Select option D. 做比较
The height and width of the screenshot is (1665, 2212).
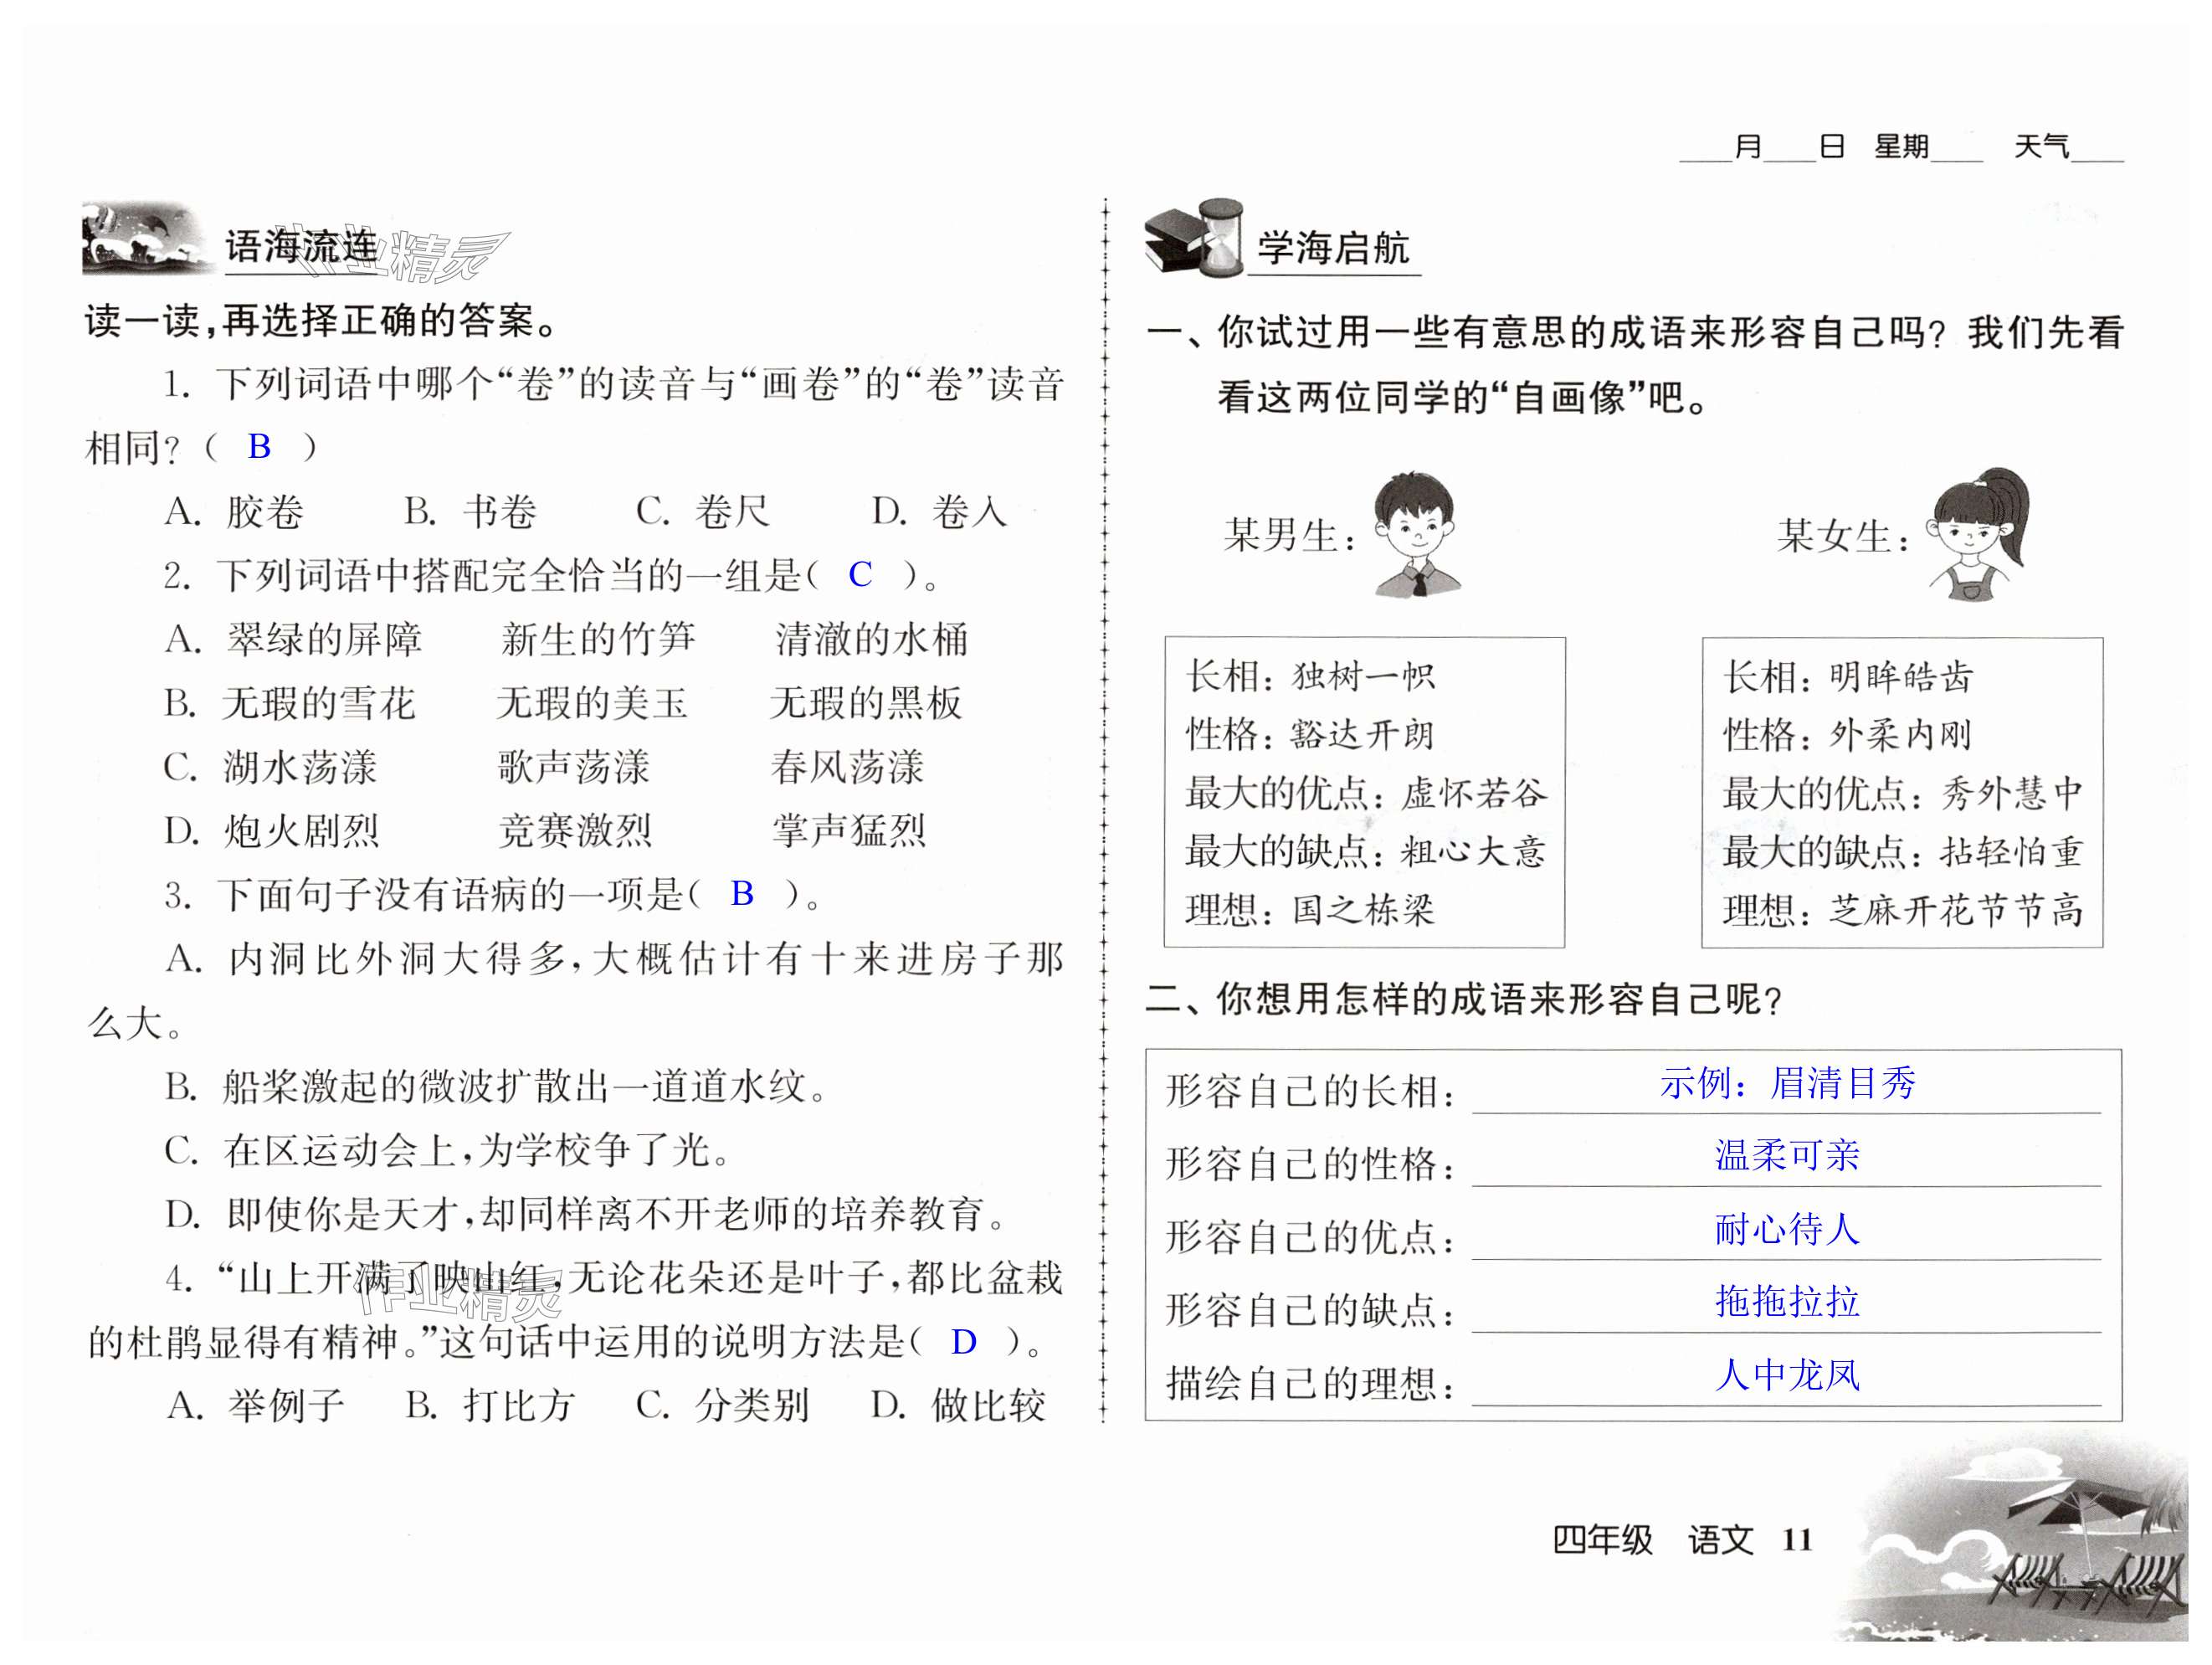(958, 1405)
